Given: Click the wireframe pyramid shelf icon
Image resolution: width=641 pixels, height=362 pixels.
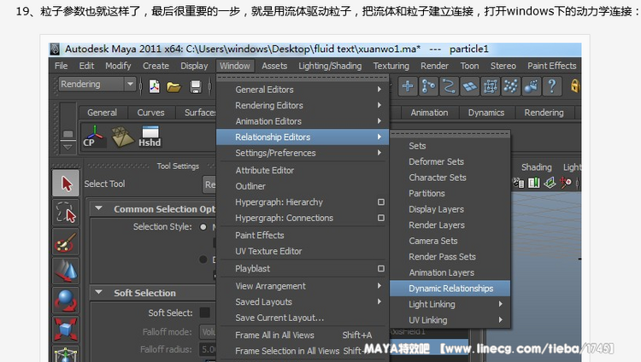Looking at the screenshot, I should (122, 137).
